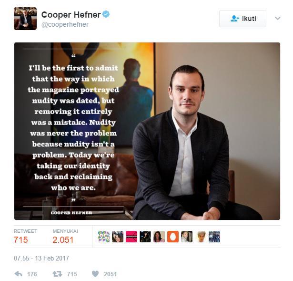Like the tweet with heart icon
Image resolution: width=293 pixels, height=281 pixels.
pos(95,274)
